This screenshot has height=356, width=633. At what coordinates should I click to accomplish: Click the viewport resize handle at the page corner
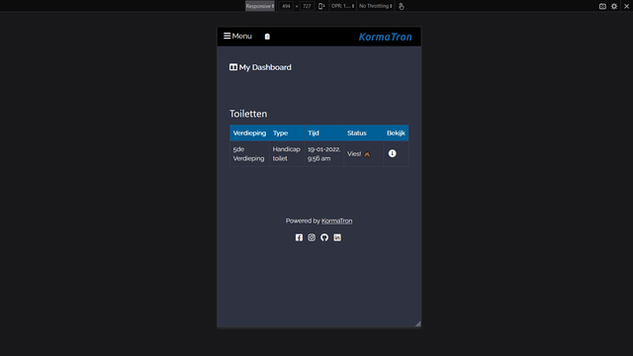417,323
